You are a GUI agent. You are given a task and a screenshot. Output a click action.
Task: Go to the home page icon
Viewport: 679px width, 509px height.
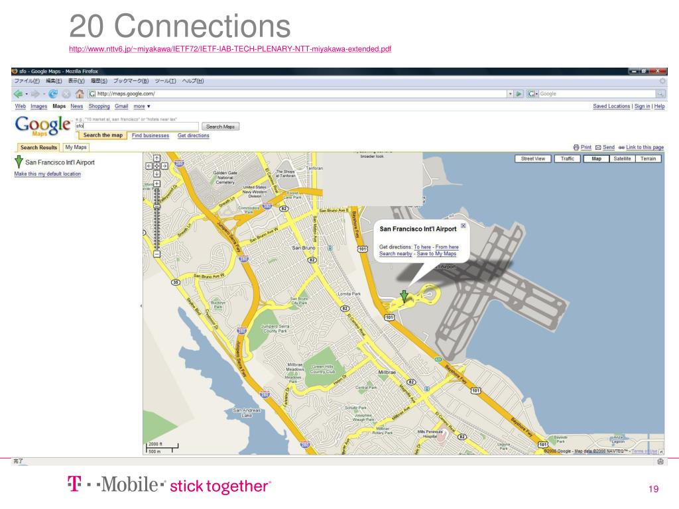point(80,93)
